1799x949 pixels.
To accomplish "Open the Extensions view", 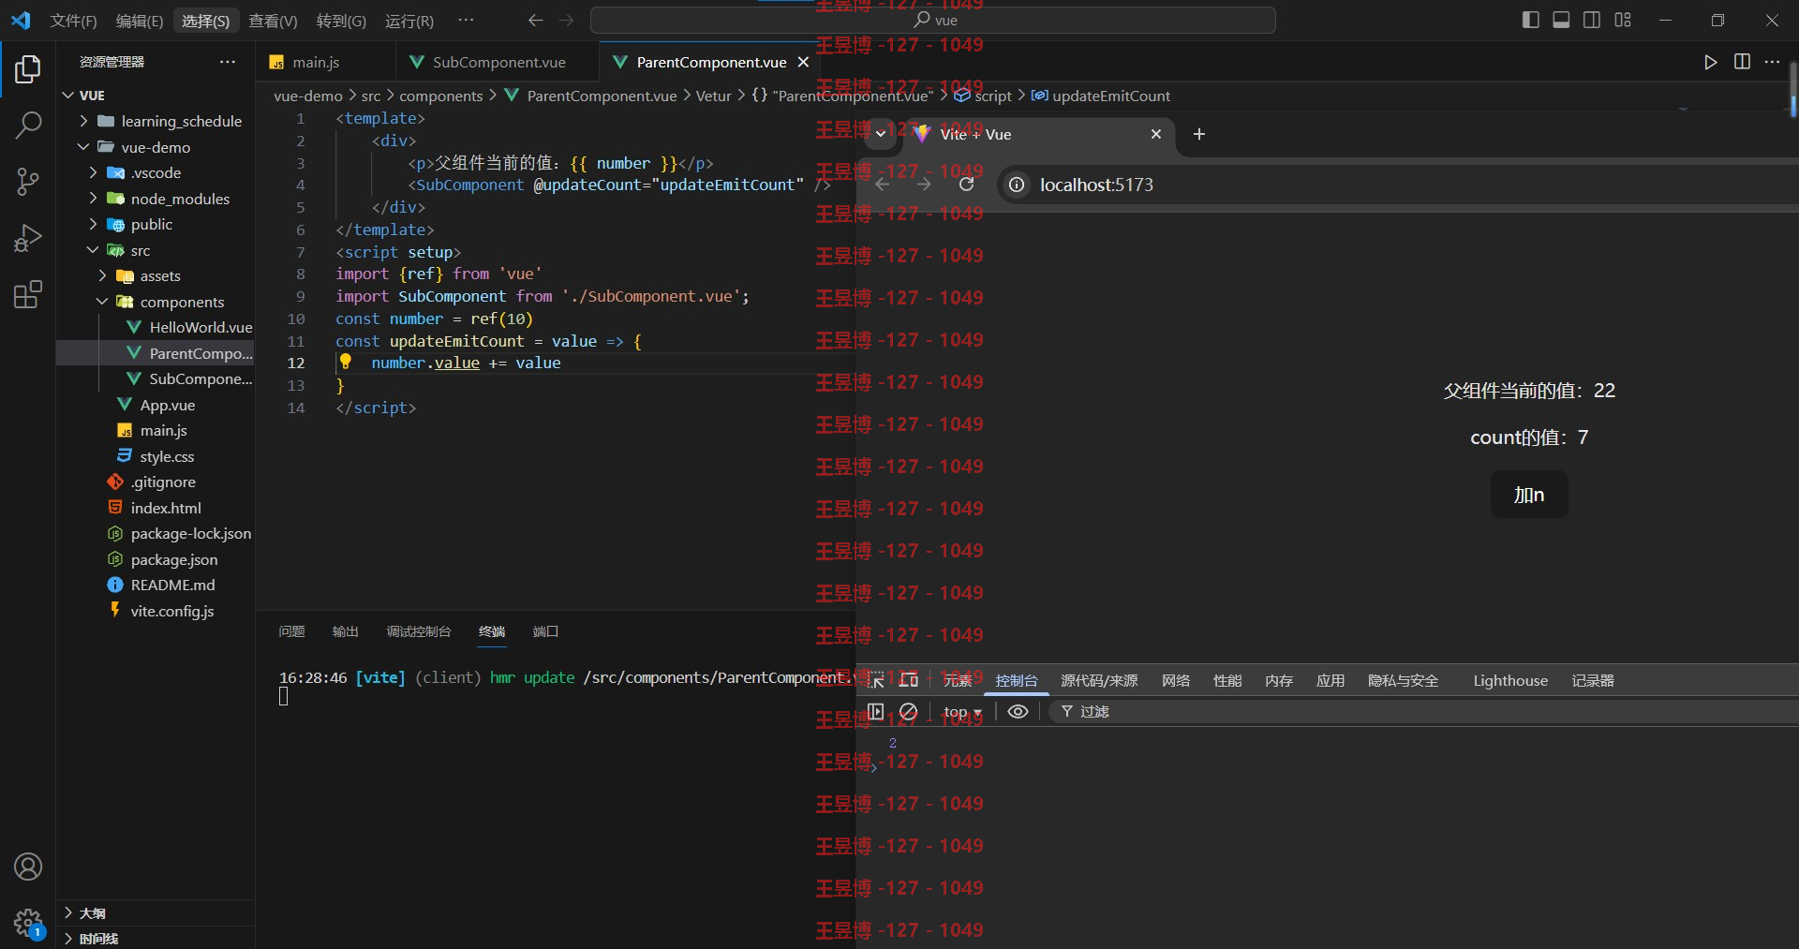I will coord(28,294).
